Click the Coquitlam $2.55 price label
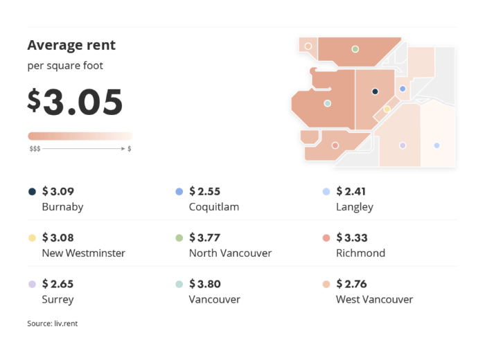The width and height of the screenshot is (485, 340). point(204,191)
